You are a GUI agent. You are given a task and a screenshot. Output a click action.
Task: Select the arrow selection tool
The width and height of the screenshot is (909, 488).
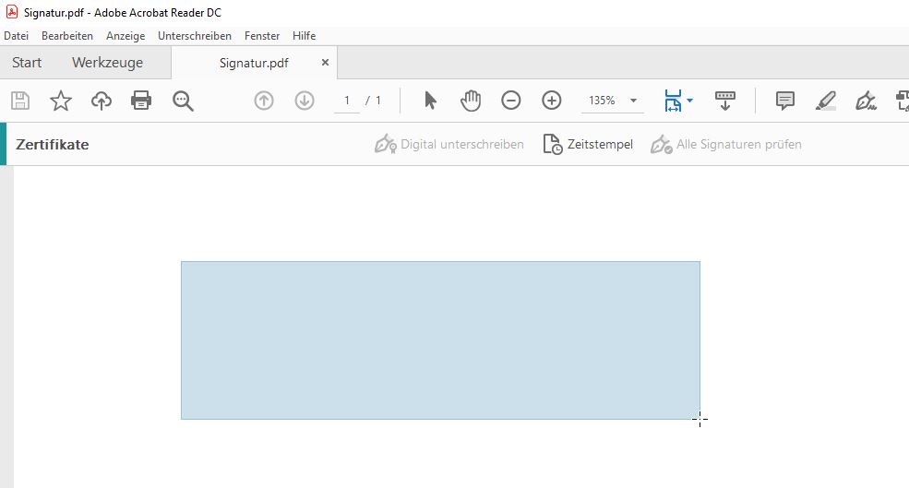[430, 101]
